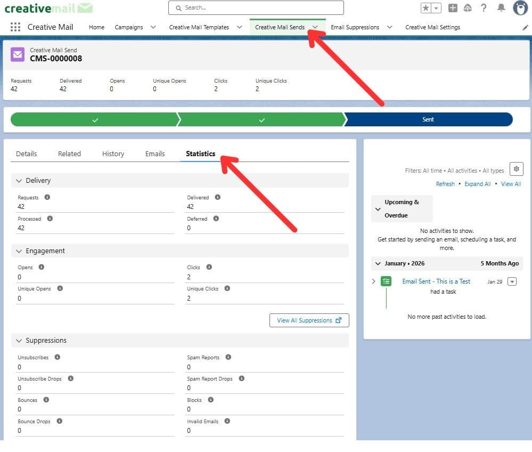The height and width of the screenshot is (452, 532).
Task: Open the Help question mark icon
Action: pyautogui.click(x=484, y=8)
